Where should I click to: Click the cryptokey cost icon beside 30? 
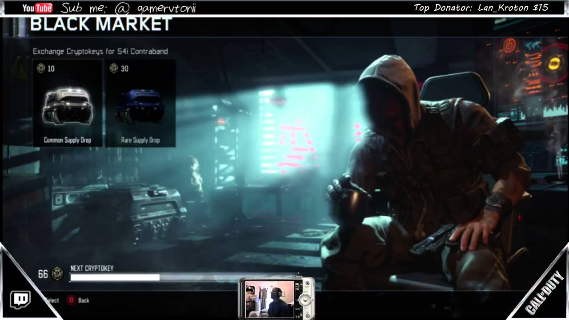click(113, 68)
